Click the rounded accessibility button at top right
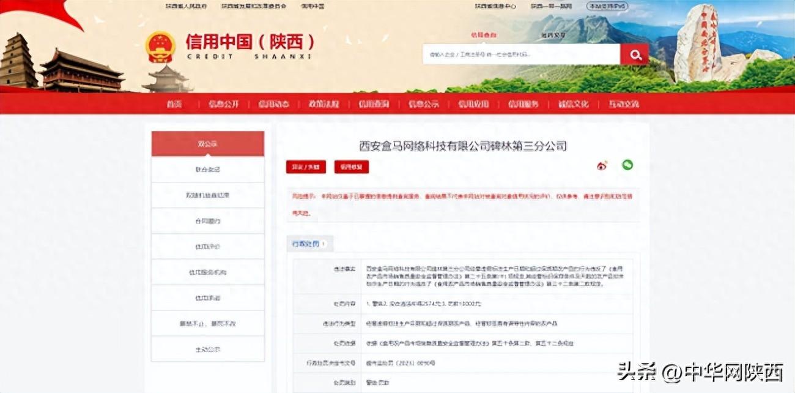Screen dimensions: 795x393 [607, 6]
